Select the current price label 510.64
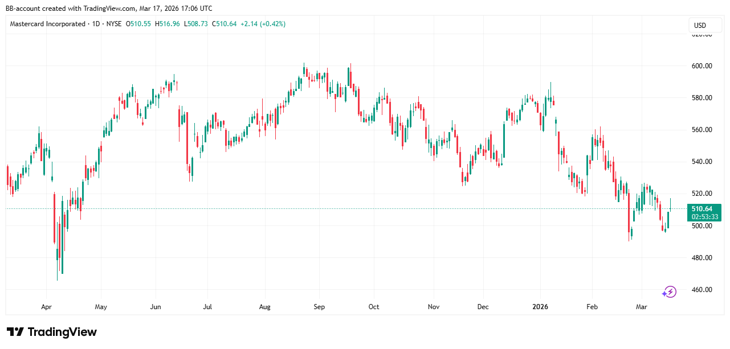 pyautogui.click(x=705, y=209)
